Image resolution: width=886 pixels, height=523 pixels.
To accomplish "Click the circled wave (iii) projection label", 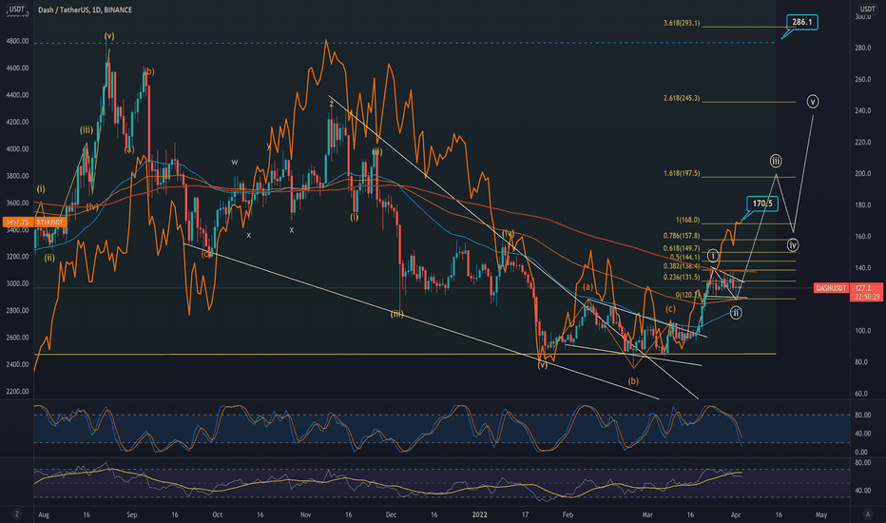I will coord(776,161).
